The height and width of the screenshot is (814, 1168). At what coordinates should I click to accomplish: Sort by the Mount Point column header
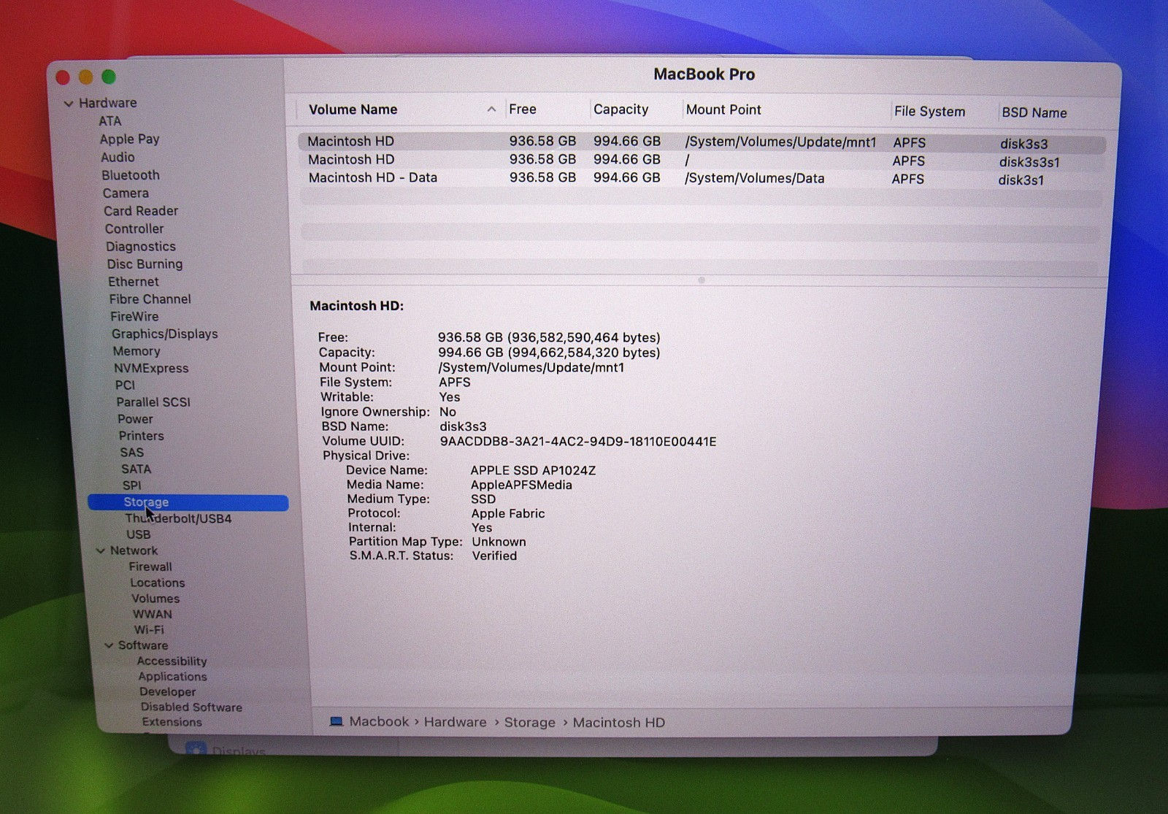723,110
